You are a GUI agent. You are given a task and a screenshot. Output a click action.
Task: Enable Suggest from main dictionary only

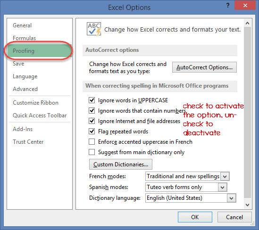pos(92,152)
